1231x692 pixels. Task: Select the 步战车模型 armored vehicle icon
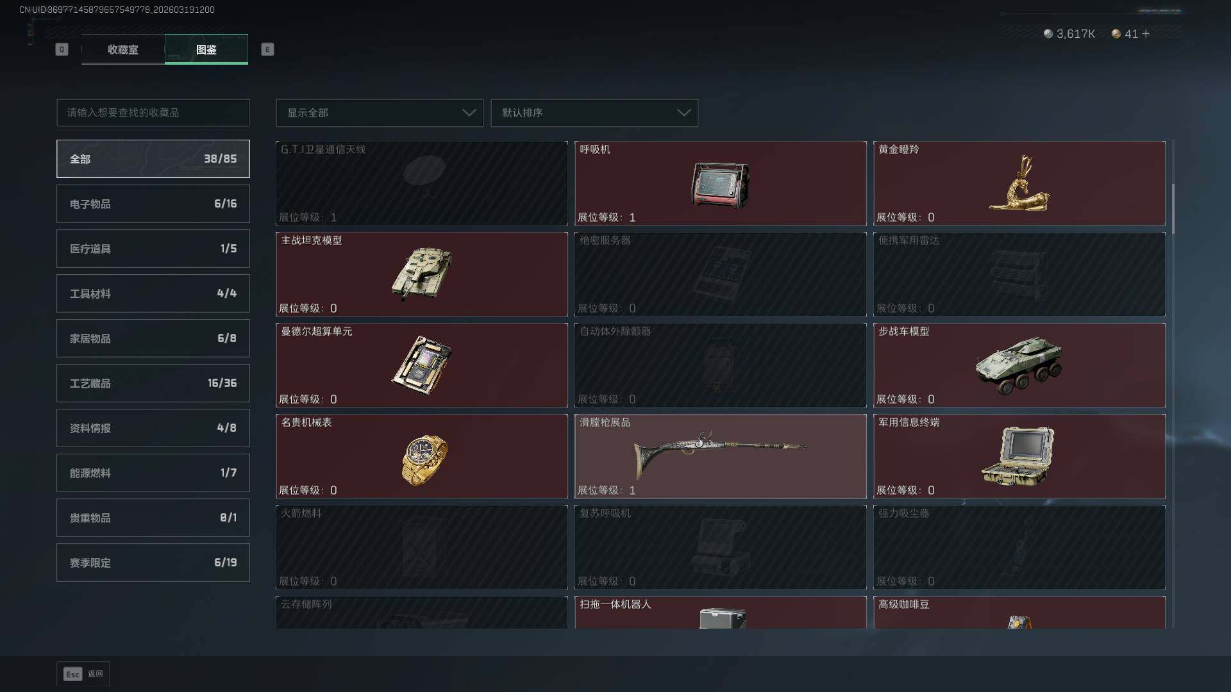(x=1019, y=365)
